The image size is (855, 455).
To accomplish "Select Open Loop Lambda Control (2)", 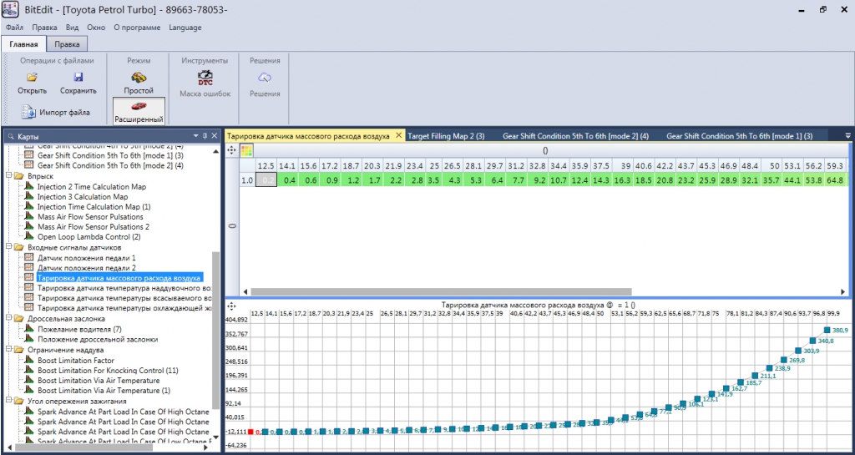I will click(89, 237).
